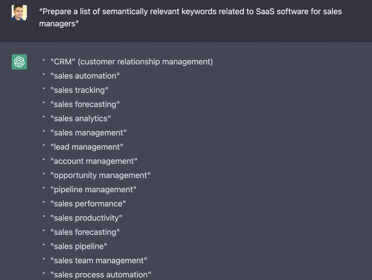Select the "sales pipeline" keyword
The height and width of the screenshot is (280, 372).
(x=79, y=246)
